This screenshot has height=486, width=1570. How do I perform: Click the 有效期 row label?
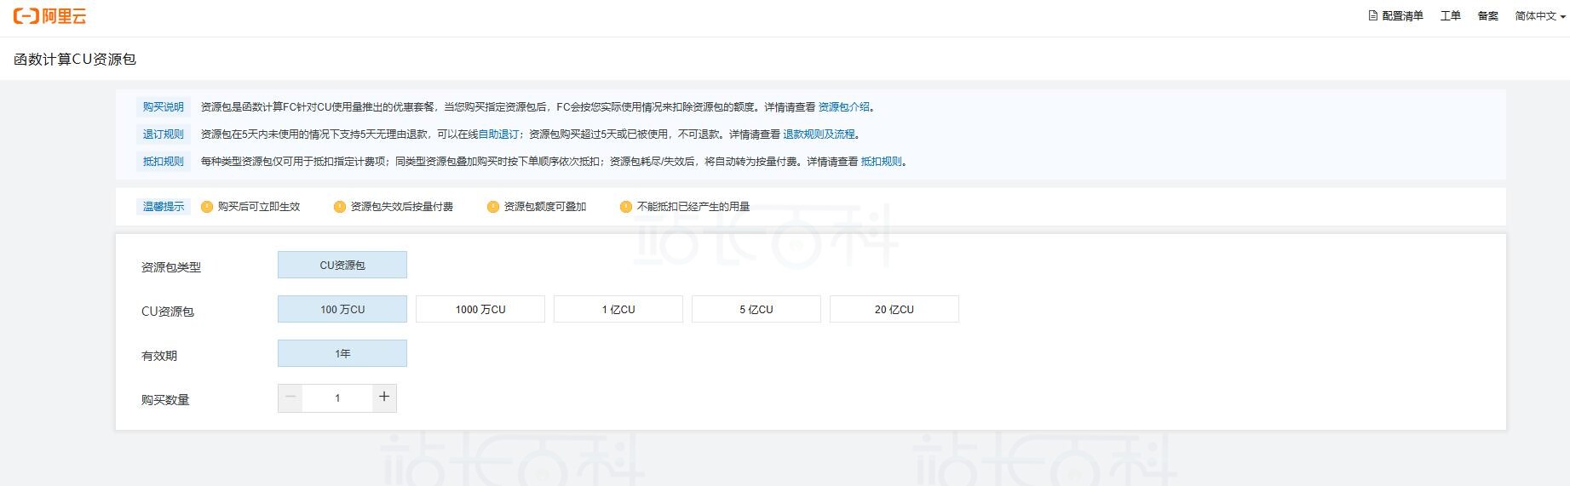(x=159, y=356)
